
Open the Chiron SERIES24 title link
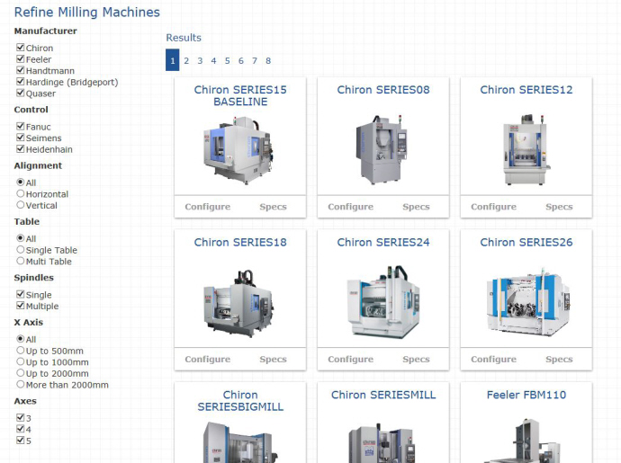click(x=383, y=242)
